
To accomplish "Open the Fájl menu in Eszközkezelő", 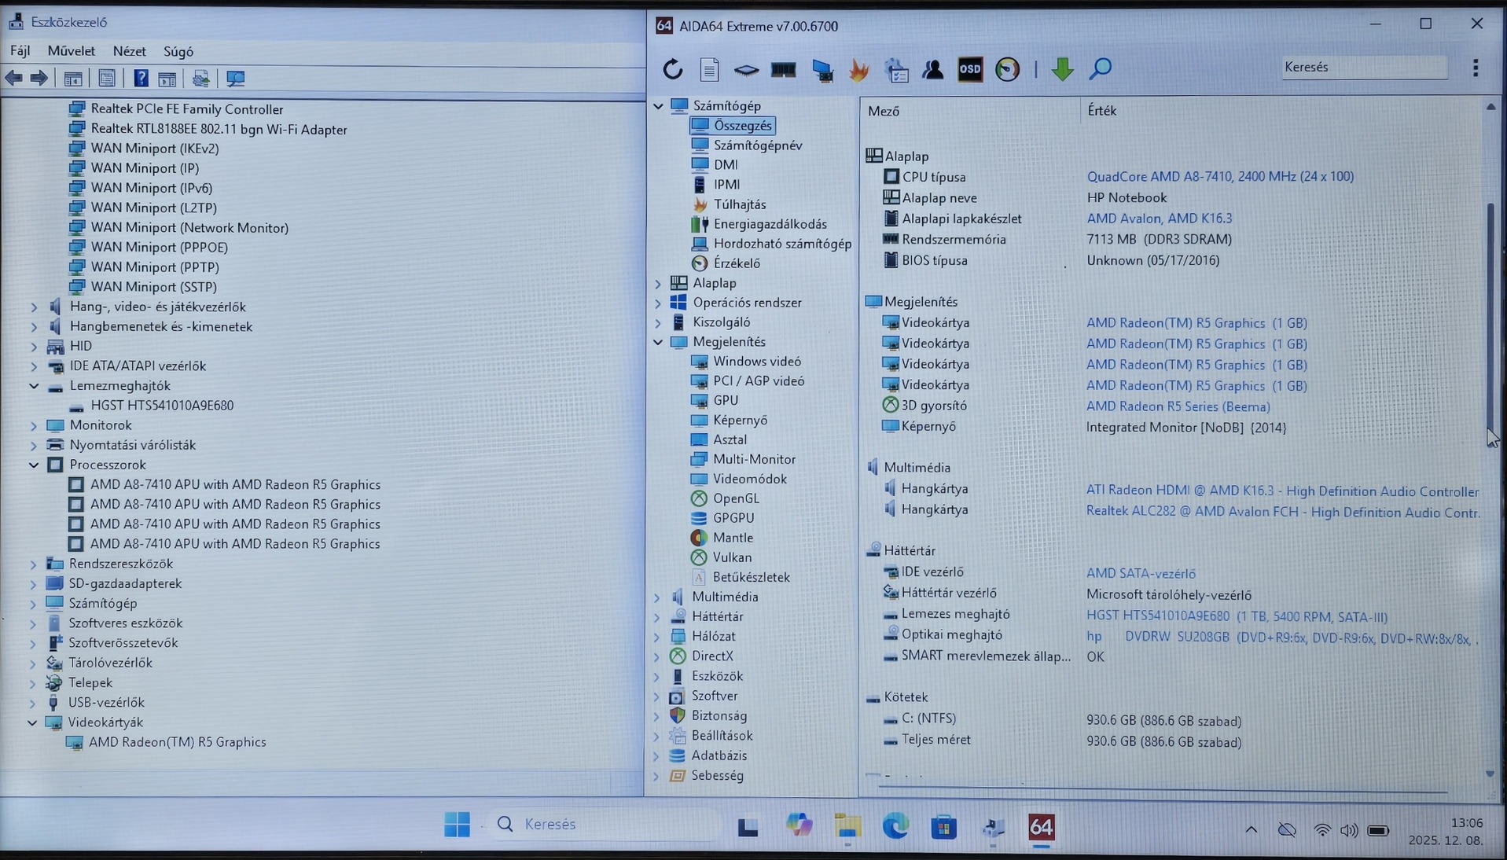I will [x=20, y=51].
